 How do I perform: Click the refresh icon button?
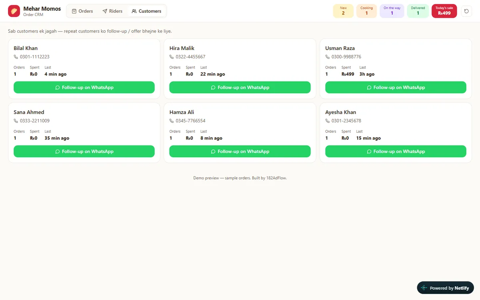coord(466,11)
